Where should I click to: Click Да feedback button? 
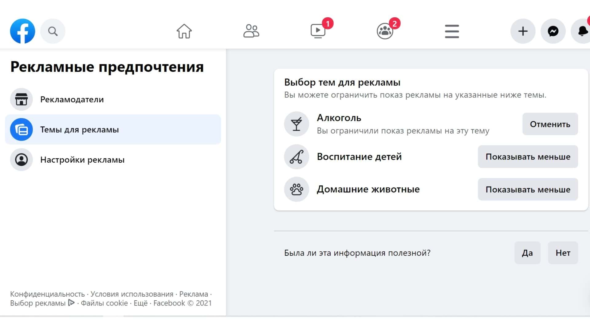click(x=527, y=253)
